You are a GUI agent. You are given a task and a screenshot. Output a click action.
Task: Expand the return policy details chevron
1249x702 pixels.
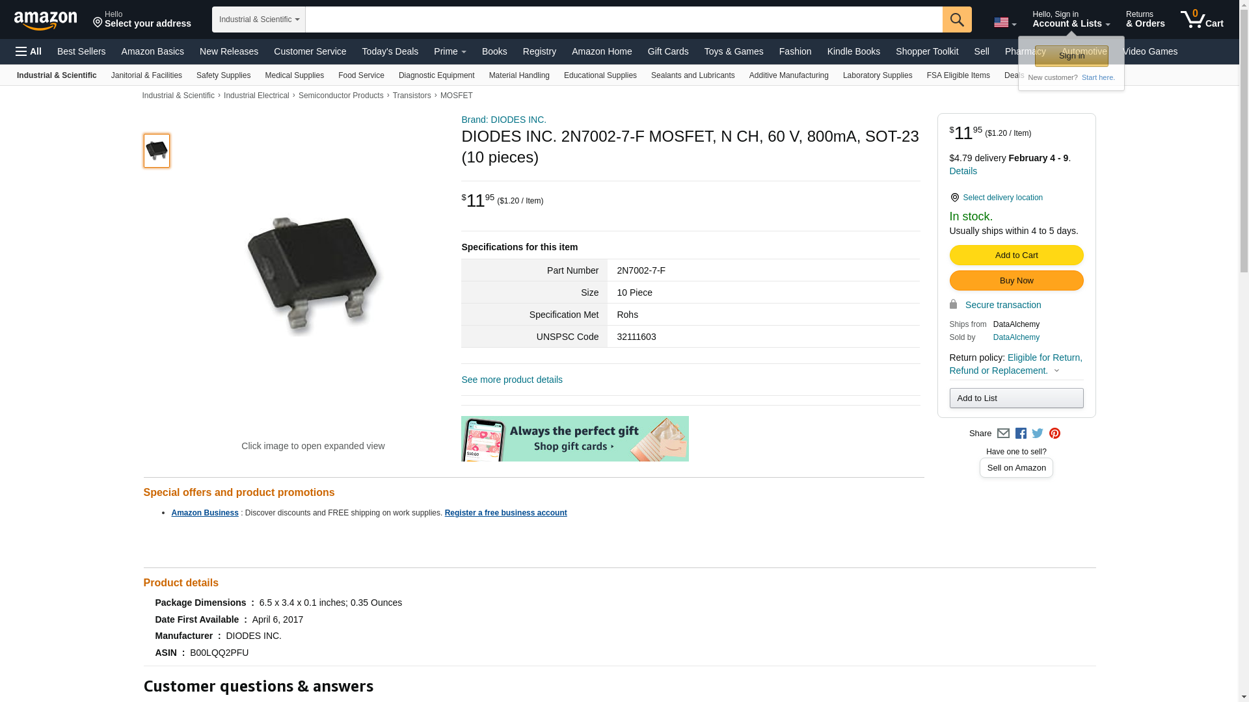tap(1056, 371)
